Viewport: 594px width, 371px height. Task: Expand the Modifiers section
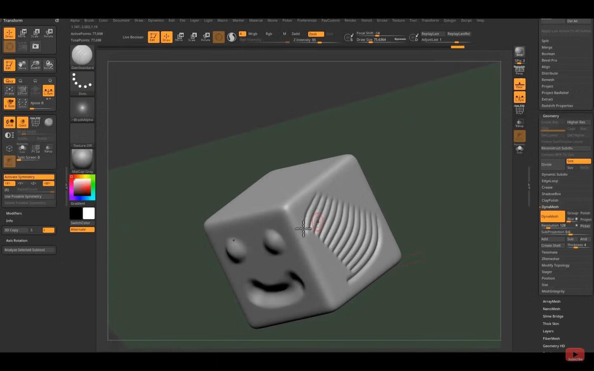(14, 213)
